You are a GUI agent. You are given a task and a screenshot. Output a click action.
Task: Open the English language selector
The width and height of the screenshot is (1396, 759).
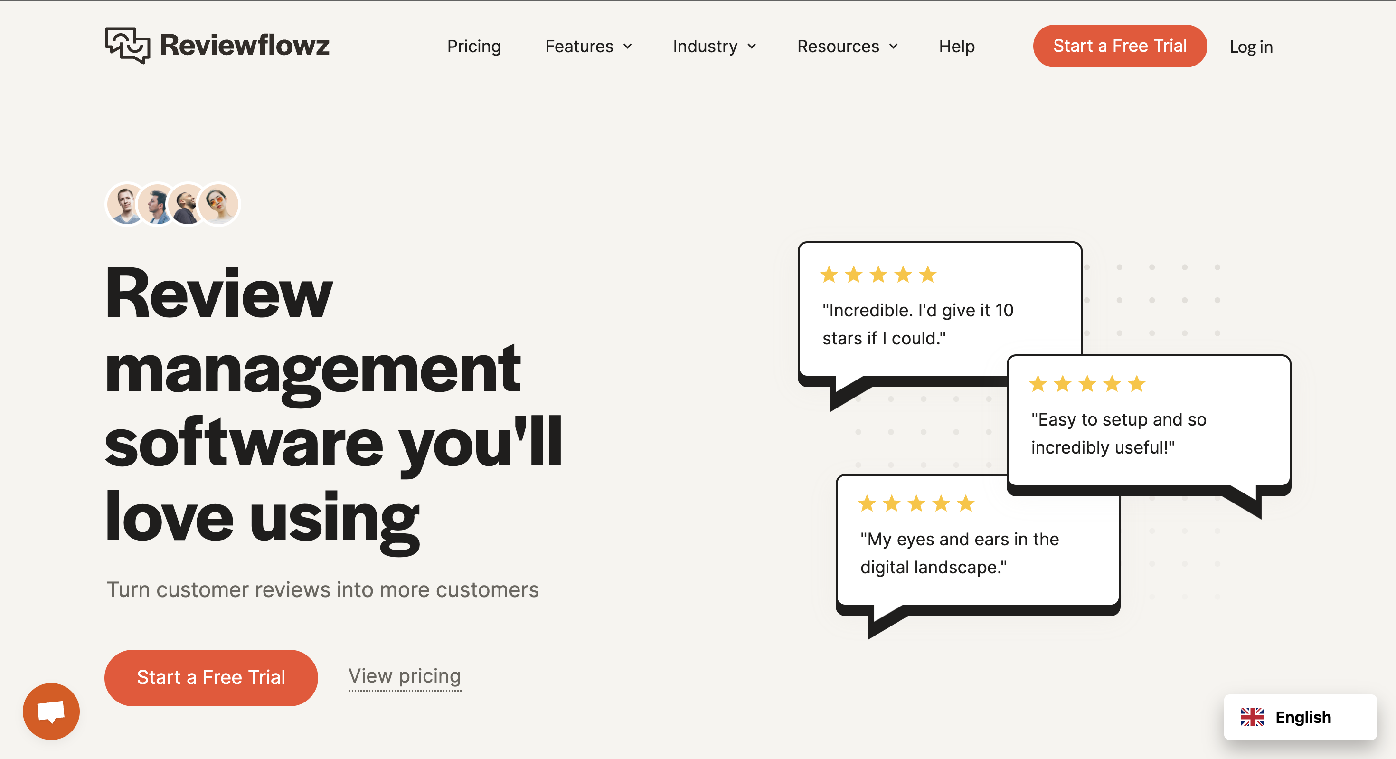point(1300,717)
